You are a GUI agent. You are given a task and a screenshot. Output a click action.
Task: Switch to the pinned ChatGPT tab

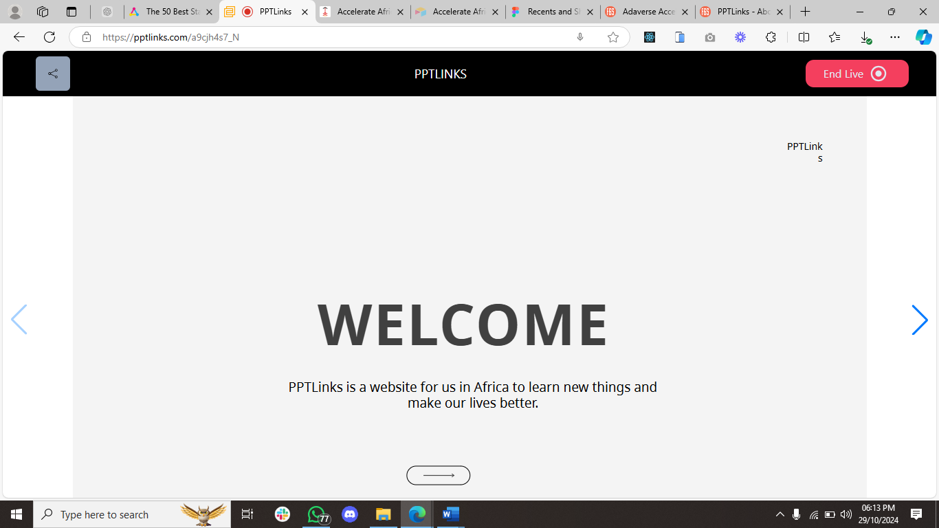(x=107, y=12)
